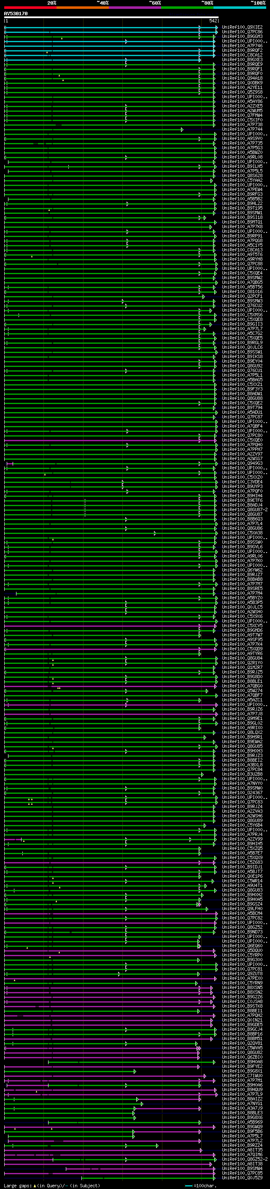This screenshot has height=1189, width=270.
Task: Select hit UniRef100_B9ILH5
Action: click(242, 167)
